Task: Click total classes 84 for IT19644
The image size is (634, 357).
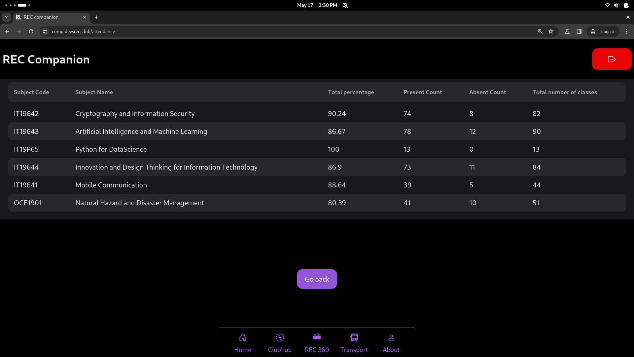Action: coord(537,167)
